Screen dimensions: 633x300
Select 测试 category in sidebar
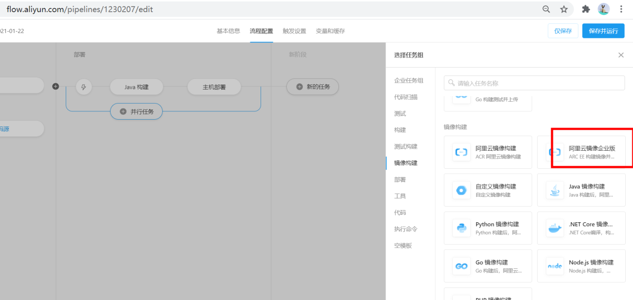coord(400,113)
